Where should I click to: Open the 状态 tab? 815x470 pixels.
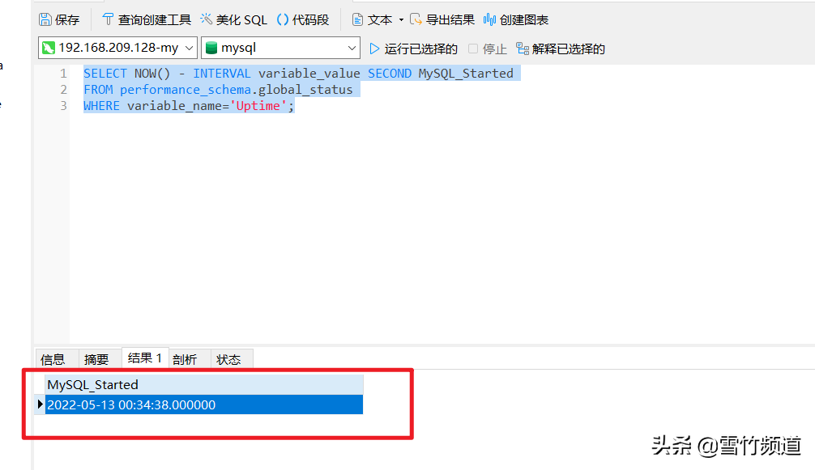[228, 359]
